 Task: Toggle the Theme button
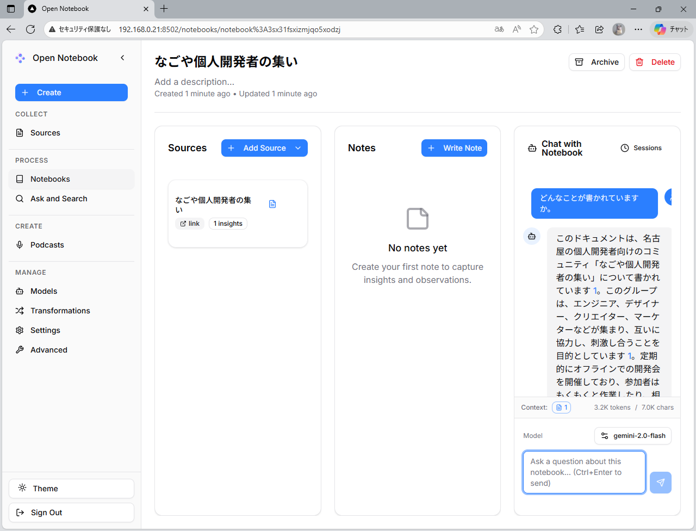[x=71, y=489]
